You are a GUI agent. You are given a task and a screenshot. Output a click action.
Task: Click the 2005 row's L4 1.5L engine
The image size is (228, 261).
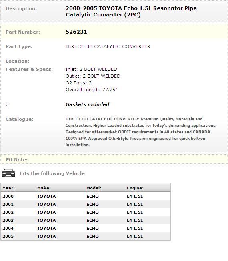135,236
